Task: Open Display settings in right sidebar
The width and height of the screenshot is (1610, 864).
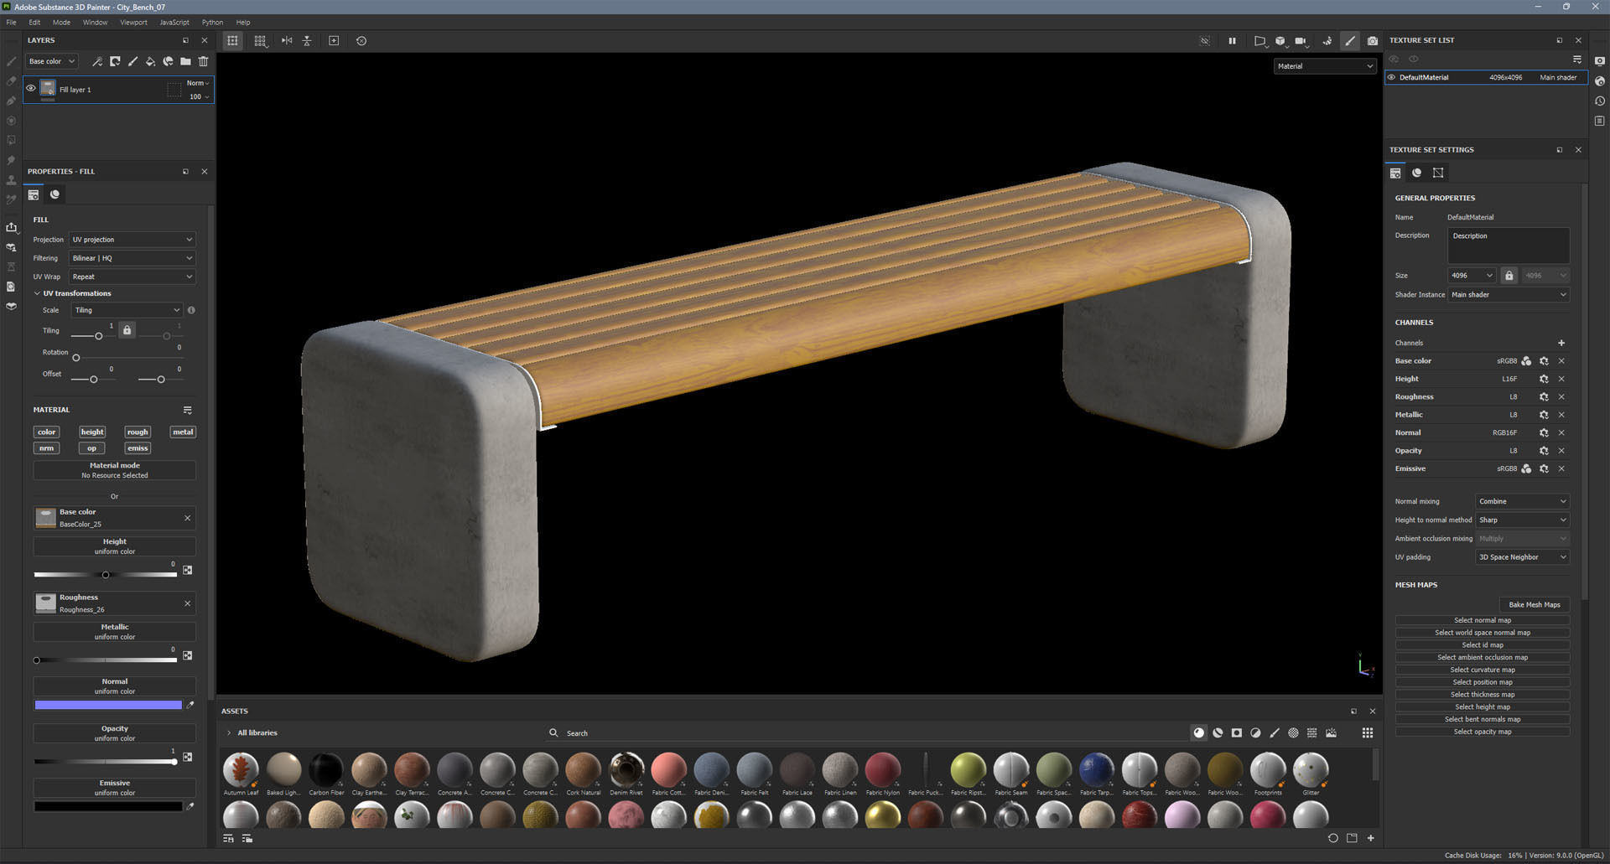Action: pyautogui.click(x=1600, y=61)
